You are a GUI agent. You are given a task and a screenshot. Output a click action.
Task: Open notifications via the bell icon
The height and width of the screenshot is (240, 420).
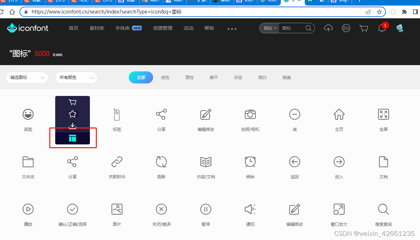click(382, 28)
